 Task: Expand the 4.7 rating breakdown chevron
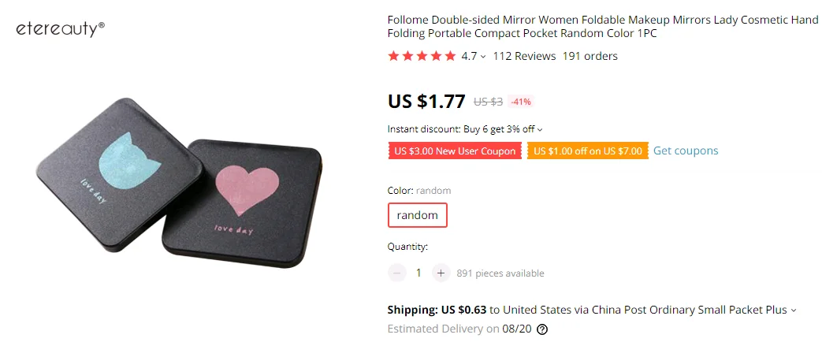pyautogui.click(x=483, y=57)
